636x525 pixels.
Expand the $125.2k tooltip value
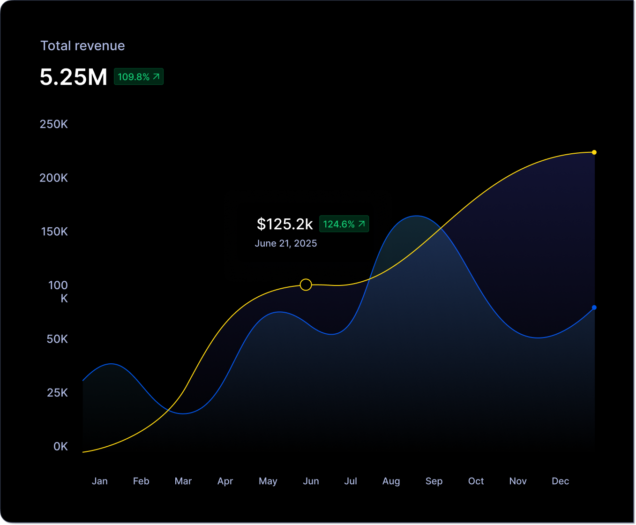click(284, 224)
